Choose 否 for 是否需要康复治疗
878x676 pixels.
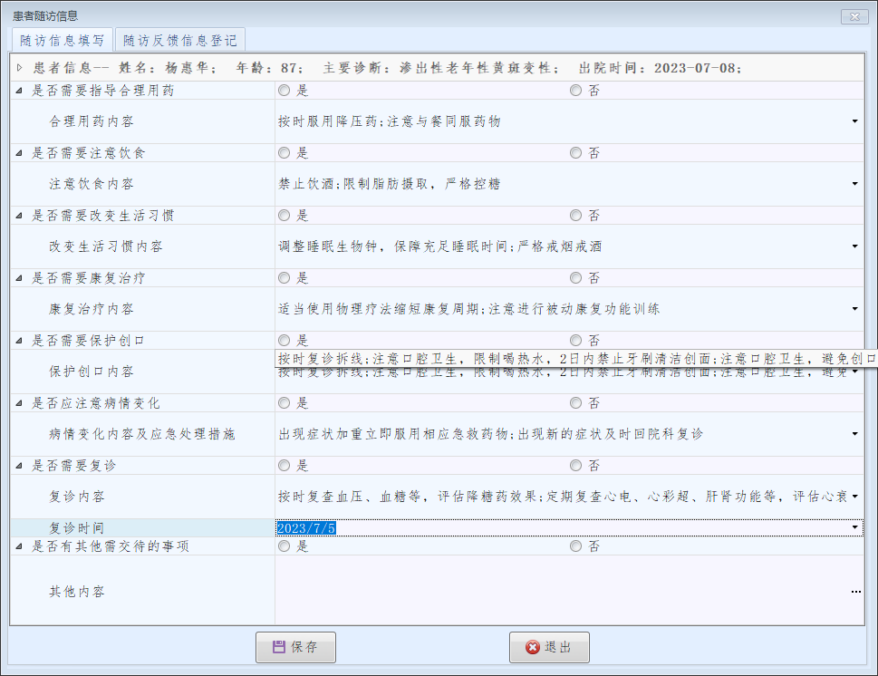tap(575, 278)
